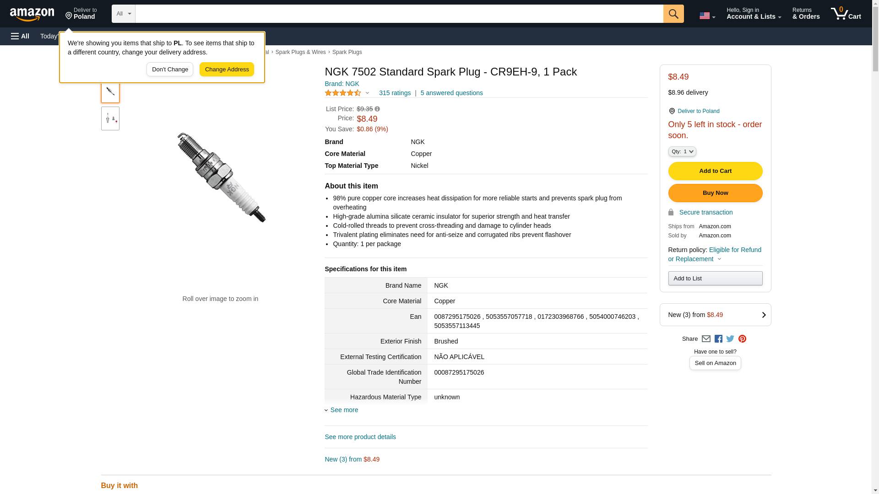Screen dimensions: 879x494
Task: Click the List Price info icon
Action: (x=377, y=109)
